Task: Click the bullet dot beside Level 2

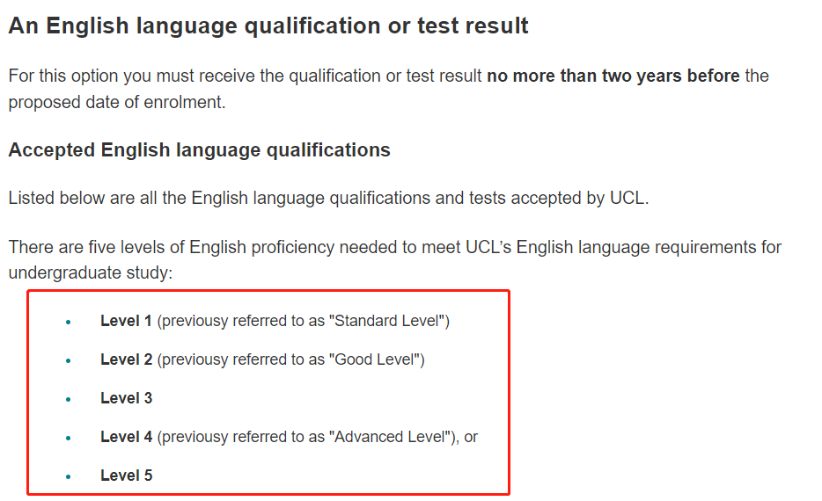Action: click(68, 360)
